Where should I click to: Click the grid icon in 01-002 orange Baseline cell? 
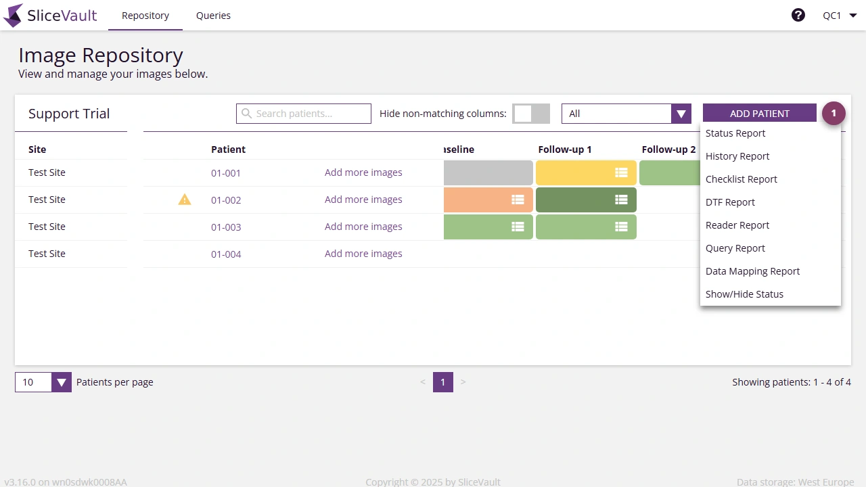pyautogui.click(x=518, y=200)
